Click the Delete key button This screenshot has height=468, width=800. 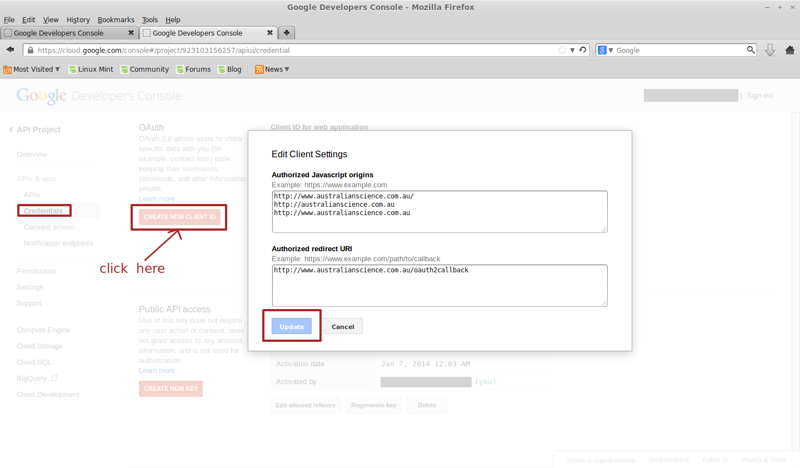point(427,405)
